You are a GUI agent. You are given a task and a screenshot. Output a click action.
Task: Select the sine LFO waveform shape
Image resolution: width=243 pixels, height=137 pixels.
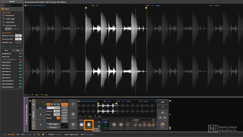(65, 104)
